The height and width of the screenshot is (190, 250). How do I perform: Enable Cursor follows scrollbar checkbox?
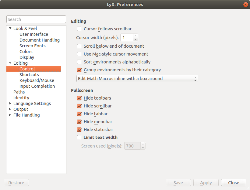79,29
